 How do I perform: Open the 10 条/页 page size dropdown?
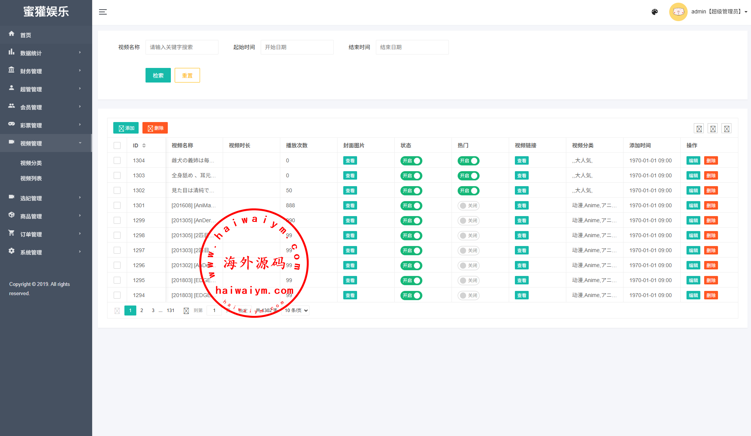pyautogui.click(x=296, y=310)
